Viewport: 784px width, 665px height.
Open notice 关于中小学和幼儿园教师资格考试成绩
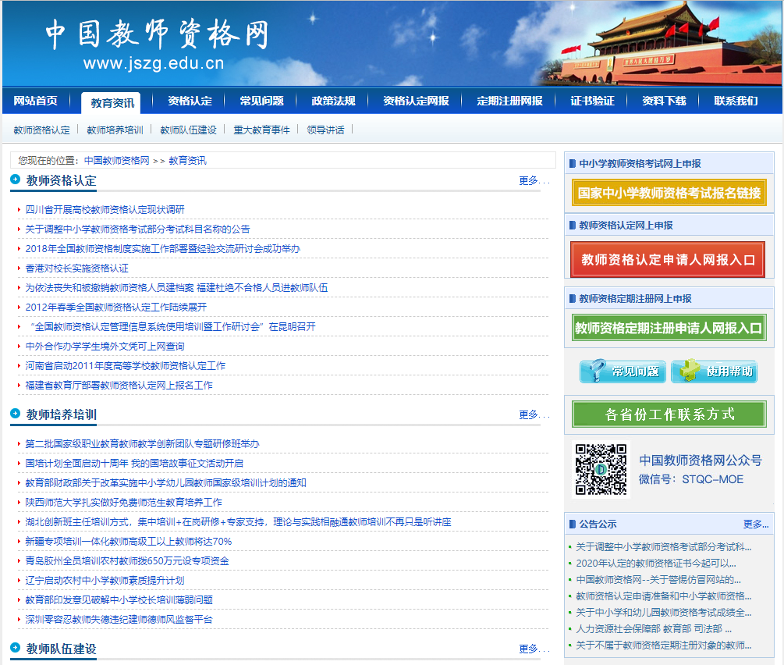pos(664,613)
